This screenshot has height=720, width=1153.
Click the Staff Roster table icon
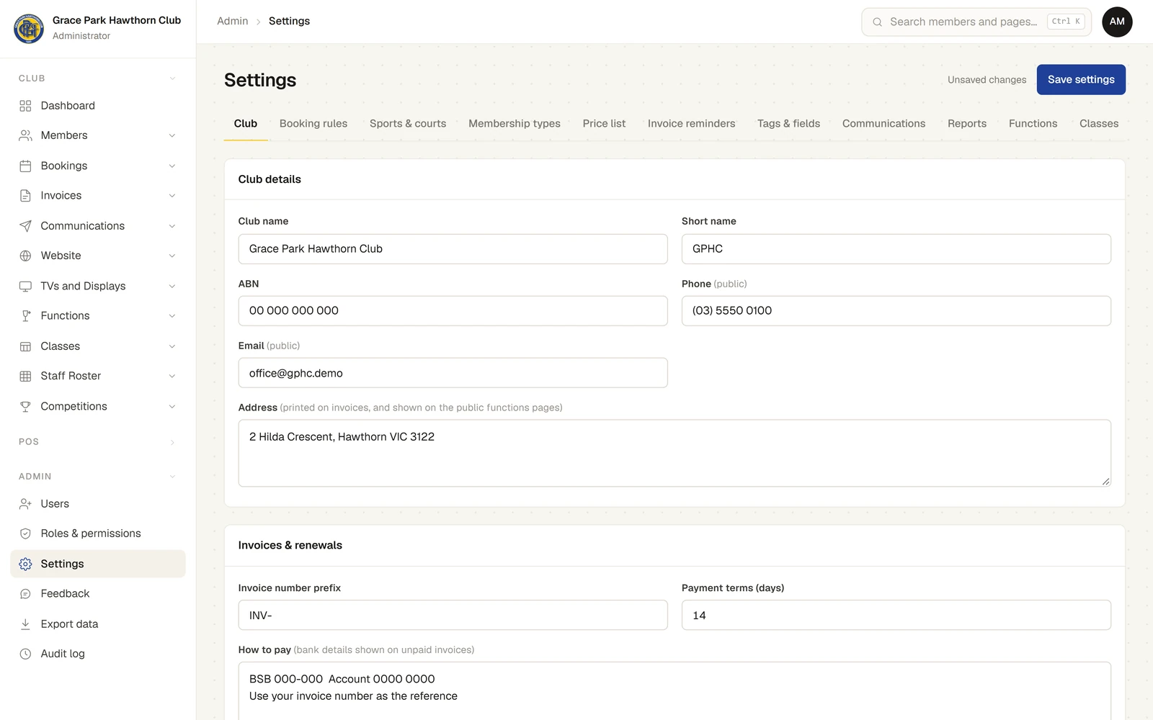click(x=25, y=376)
